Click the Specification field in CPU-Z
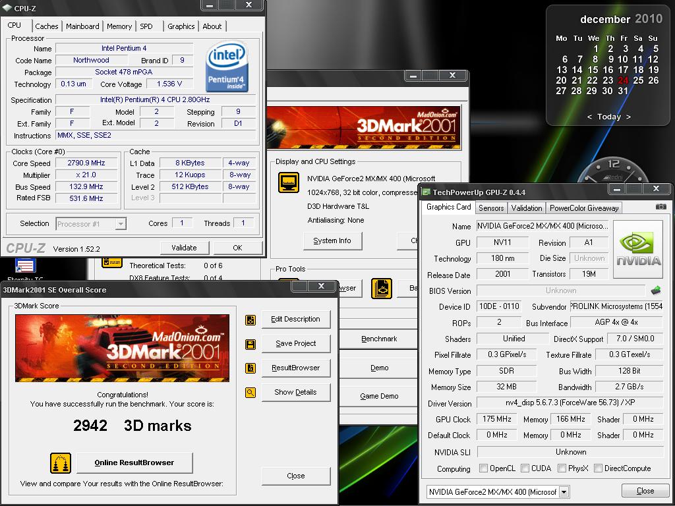Screen dimensions: 675x506 [x=156, y=100]
